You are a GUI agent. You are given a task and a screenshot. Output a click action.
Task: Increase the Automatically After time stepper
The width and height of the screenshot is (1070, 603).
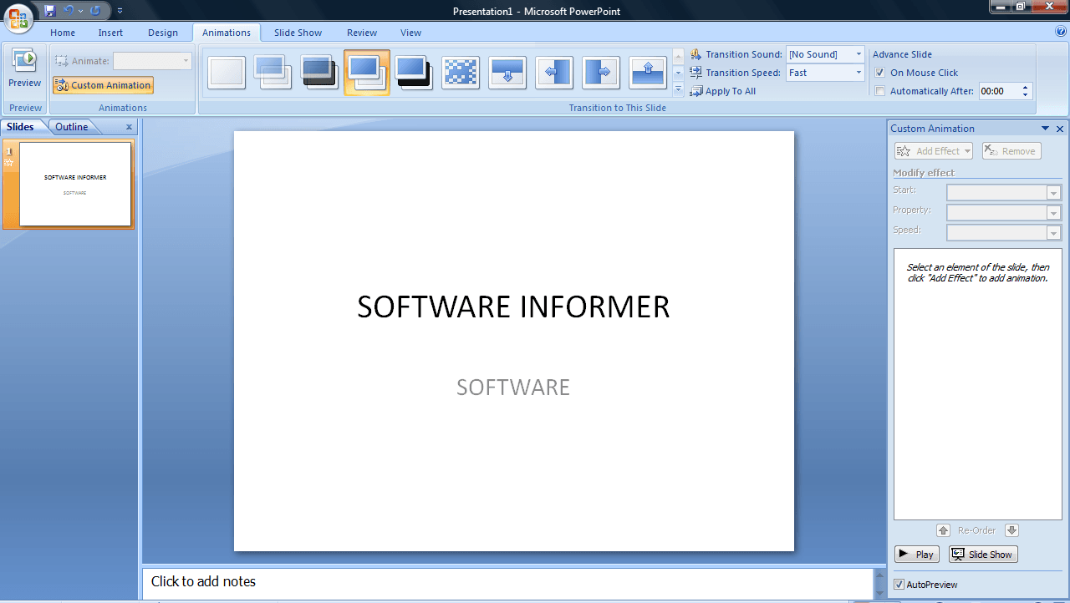coord(1025,87)
